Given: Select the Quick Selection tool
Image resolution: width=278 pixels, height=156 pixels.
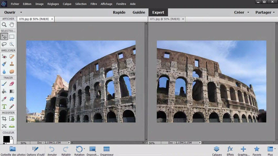Looking at the screenshot, I should coord(12,44).
